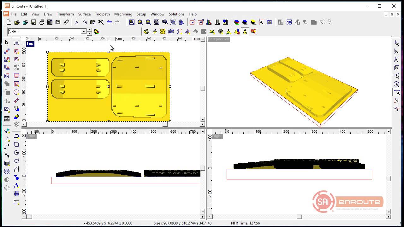Image resolution: width=404 pixels, height=227 pixels.
Task: Click the x 453.5469 coordinates status text
Action: 108,223
